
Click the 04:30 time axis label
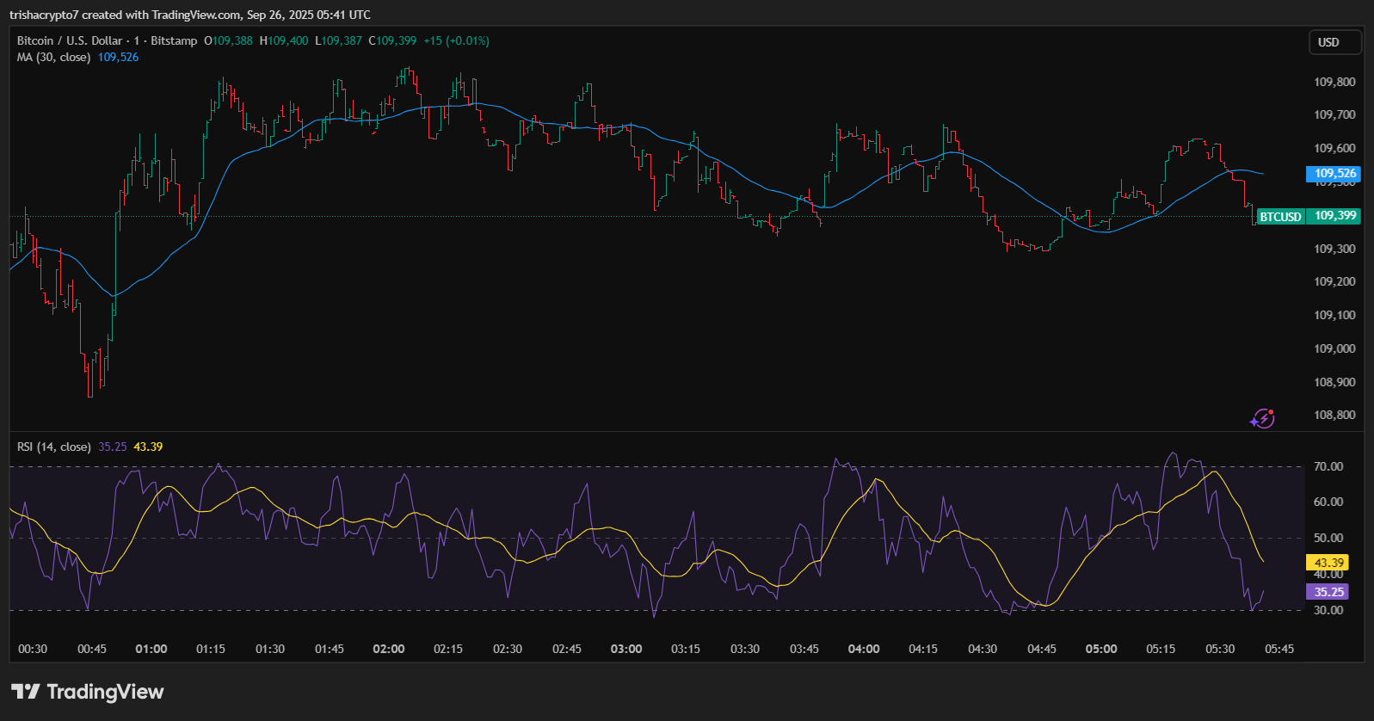coord(983,649)
